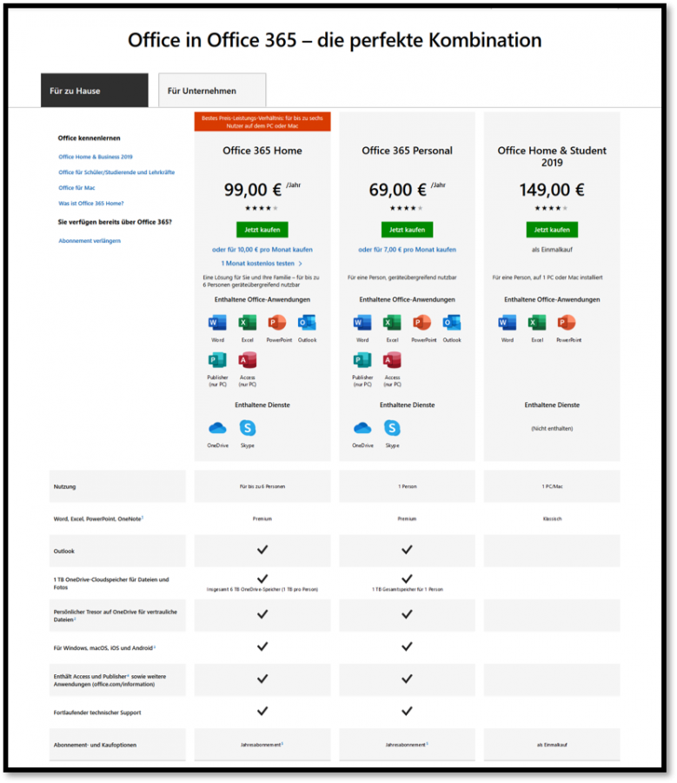Click OneDrive icon under Office 365 Home
The height and width of the screenshot is (783, 677).
click(x=217, y=428)
